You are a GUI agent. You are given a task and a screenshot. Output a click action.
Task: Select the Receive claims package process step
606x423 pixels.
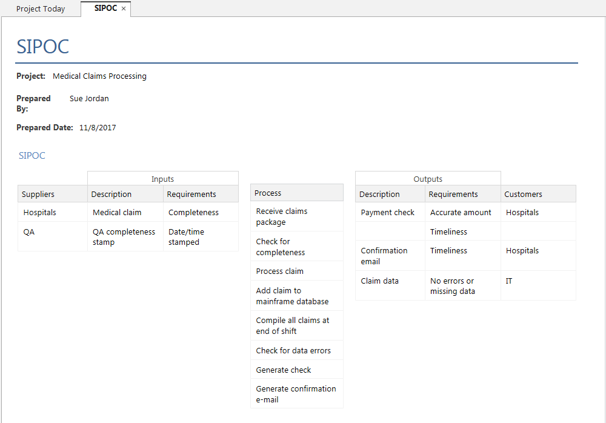point(282,217)
